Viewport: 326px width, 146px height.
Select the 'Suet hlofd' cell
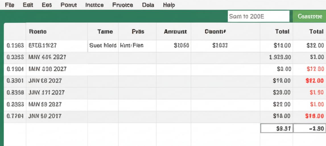pyautogui.click(x=103, y=45)
